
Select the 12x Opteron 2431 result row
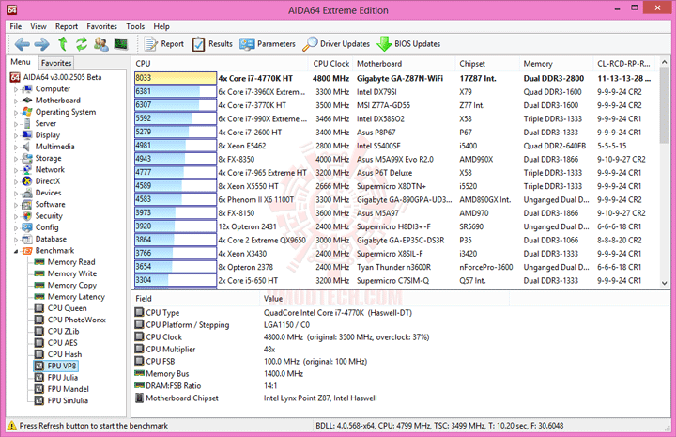(394, 226)
